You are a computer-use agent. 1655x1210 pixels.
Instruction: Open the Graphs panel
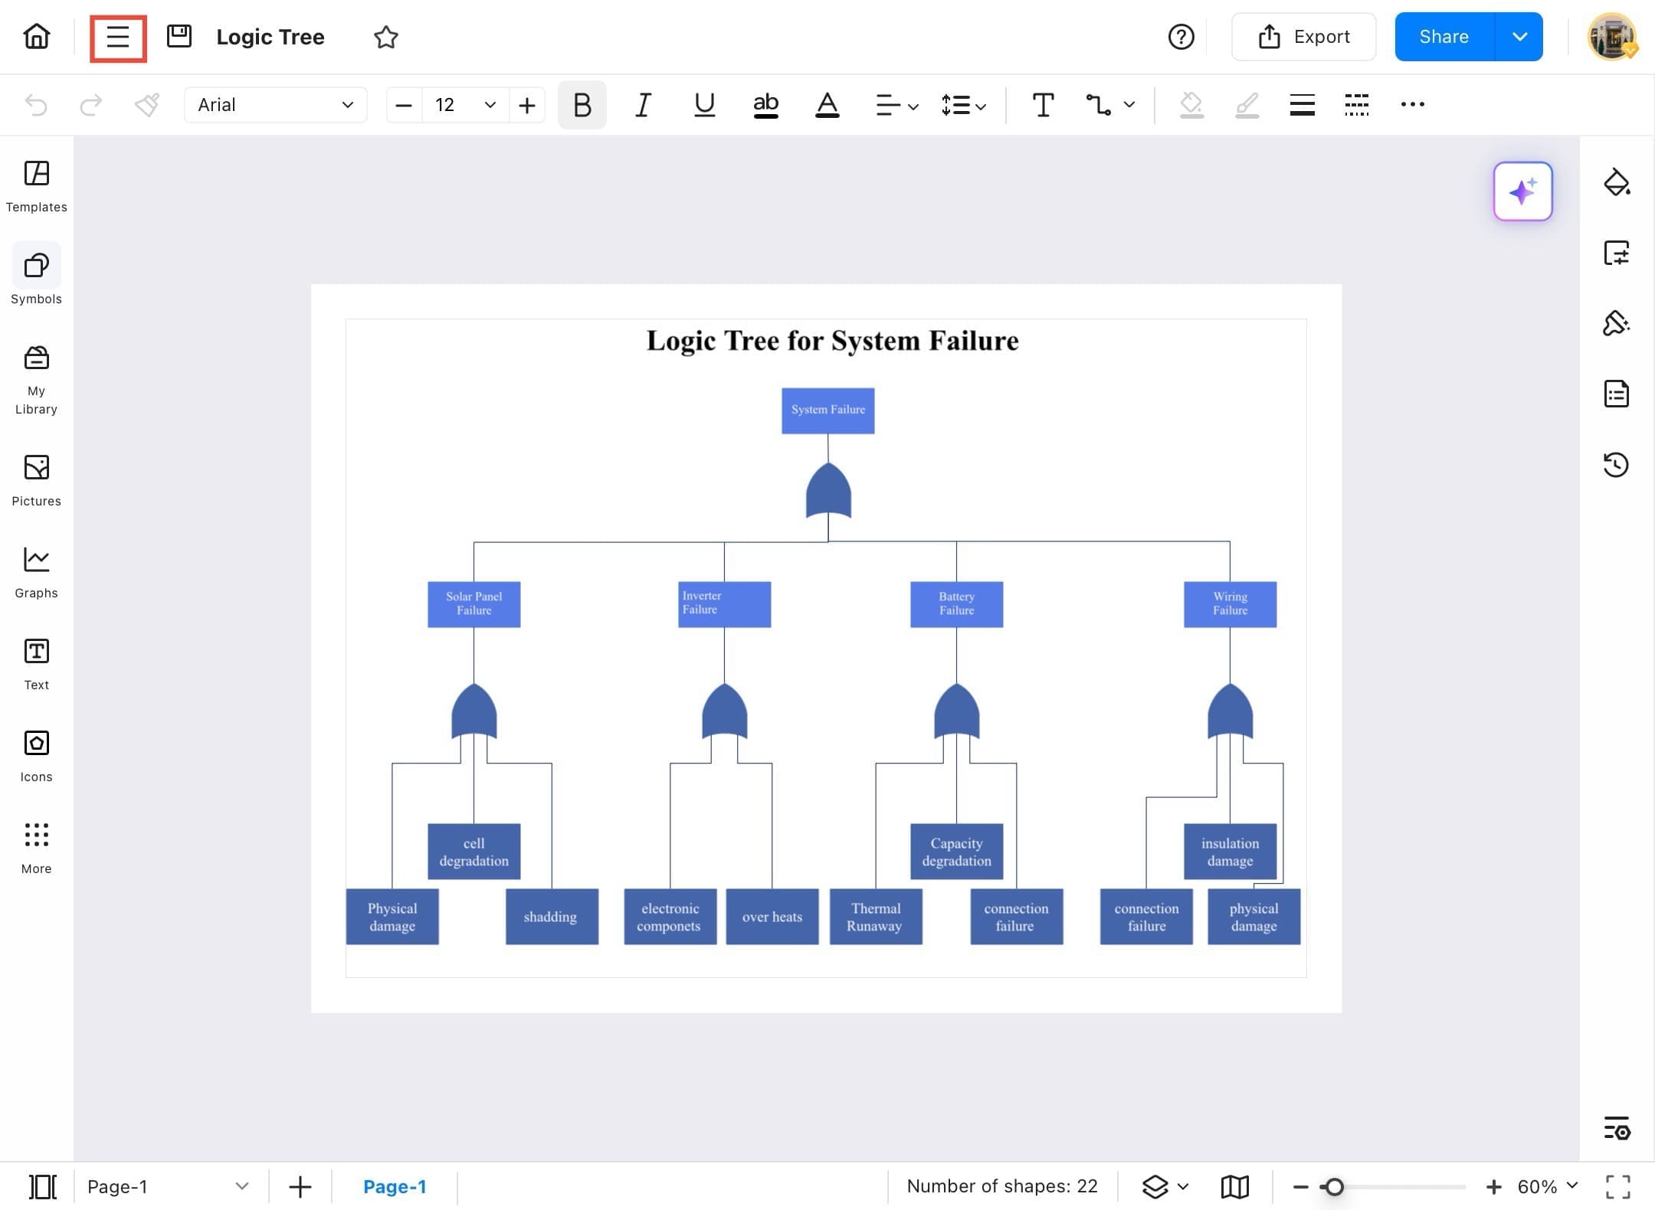point(35,571)
